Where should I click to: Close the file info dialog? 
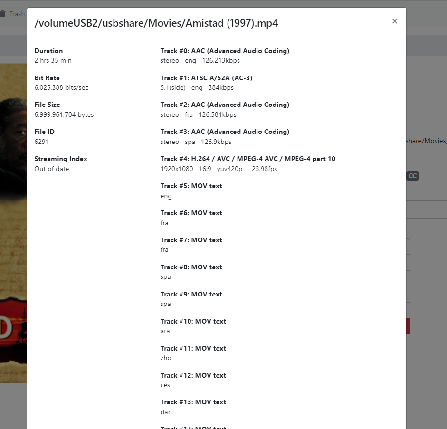point(394,21)
